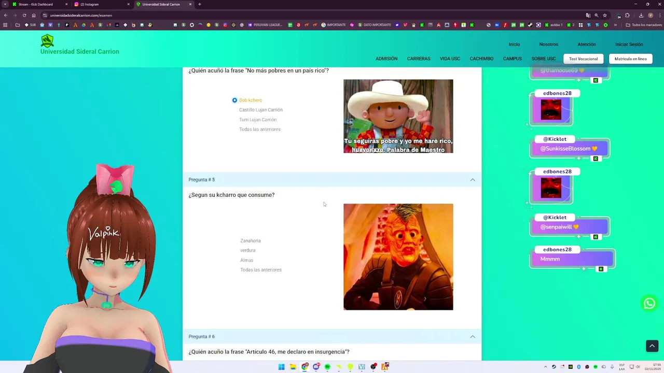Click the Test Vocacional button
The image size is (664, 373).
(583, 59)
